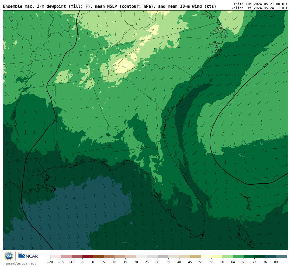Viewport: 291px width, 267px height.
Task: Pick the darkest green swatch between 72 and 76
Action: tap(260, 257)
